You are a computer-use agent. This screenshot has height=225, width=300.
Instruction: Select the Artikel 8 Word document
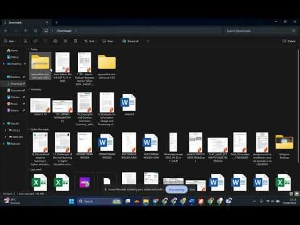pyautogui.click(x=129, y=104)
